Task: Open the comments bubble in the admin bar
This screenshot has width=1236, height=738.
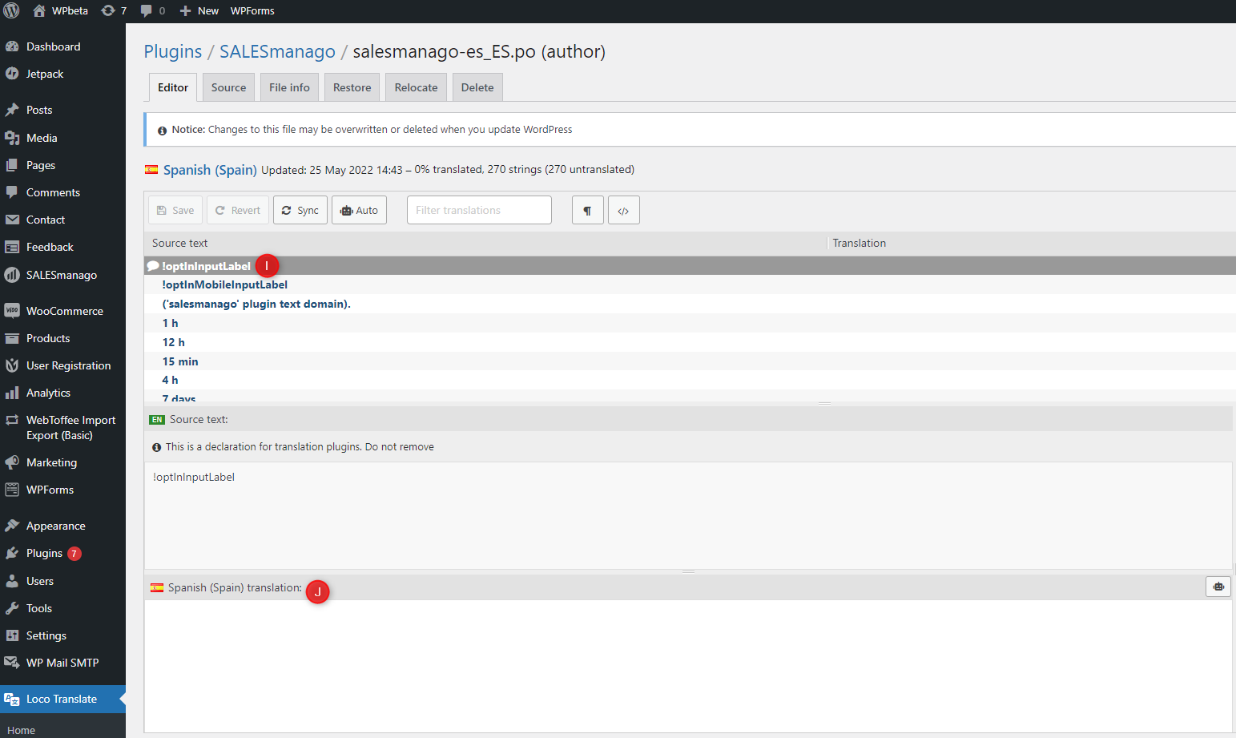Action: click(152, 10)
